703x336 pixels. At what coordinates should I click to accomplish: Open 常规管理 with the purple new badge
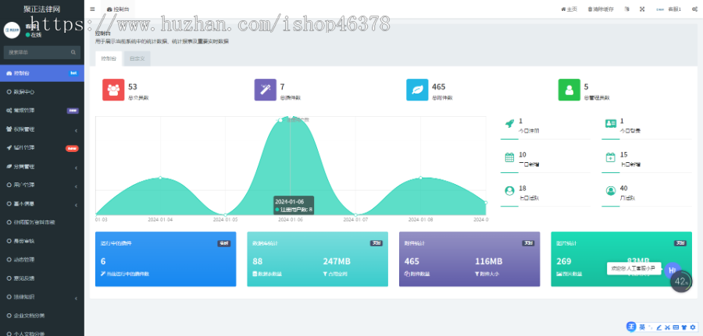point(41,111)
